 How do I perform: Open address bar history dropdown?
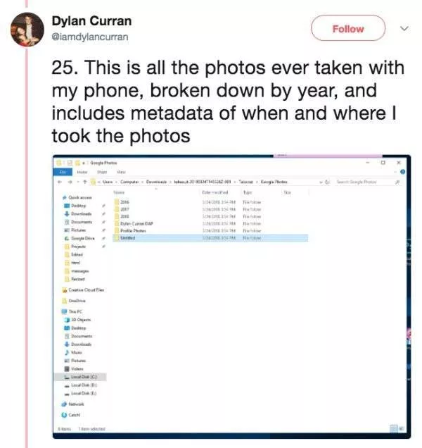[322, 181]
